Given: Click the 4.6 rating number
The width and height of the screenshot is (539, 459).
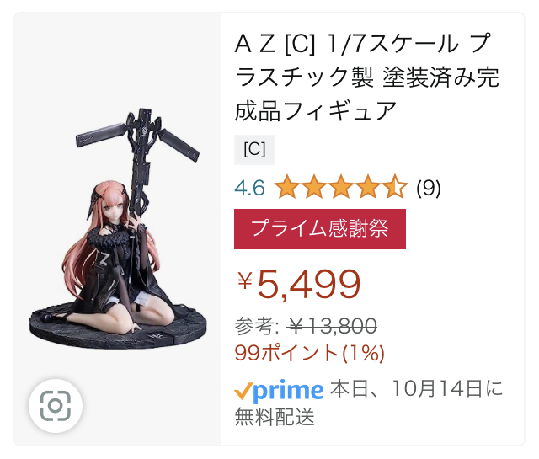Looking at the screenshot, I should point(249,188).
